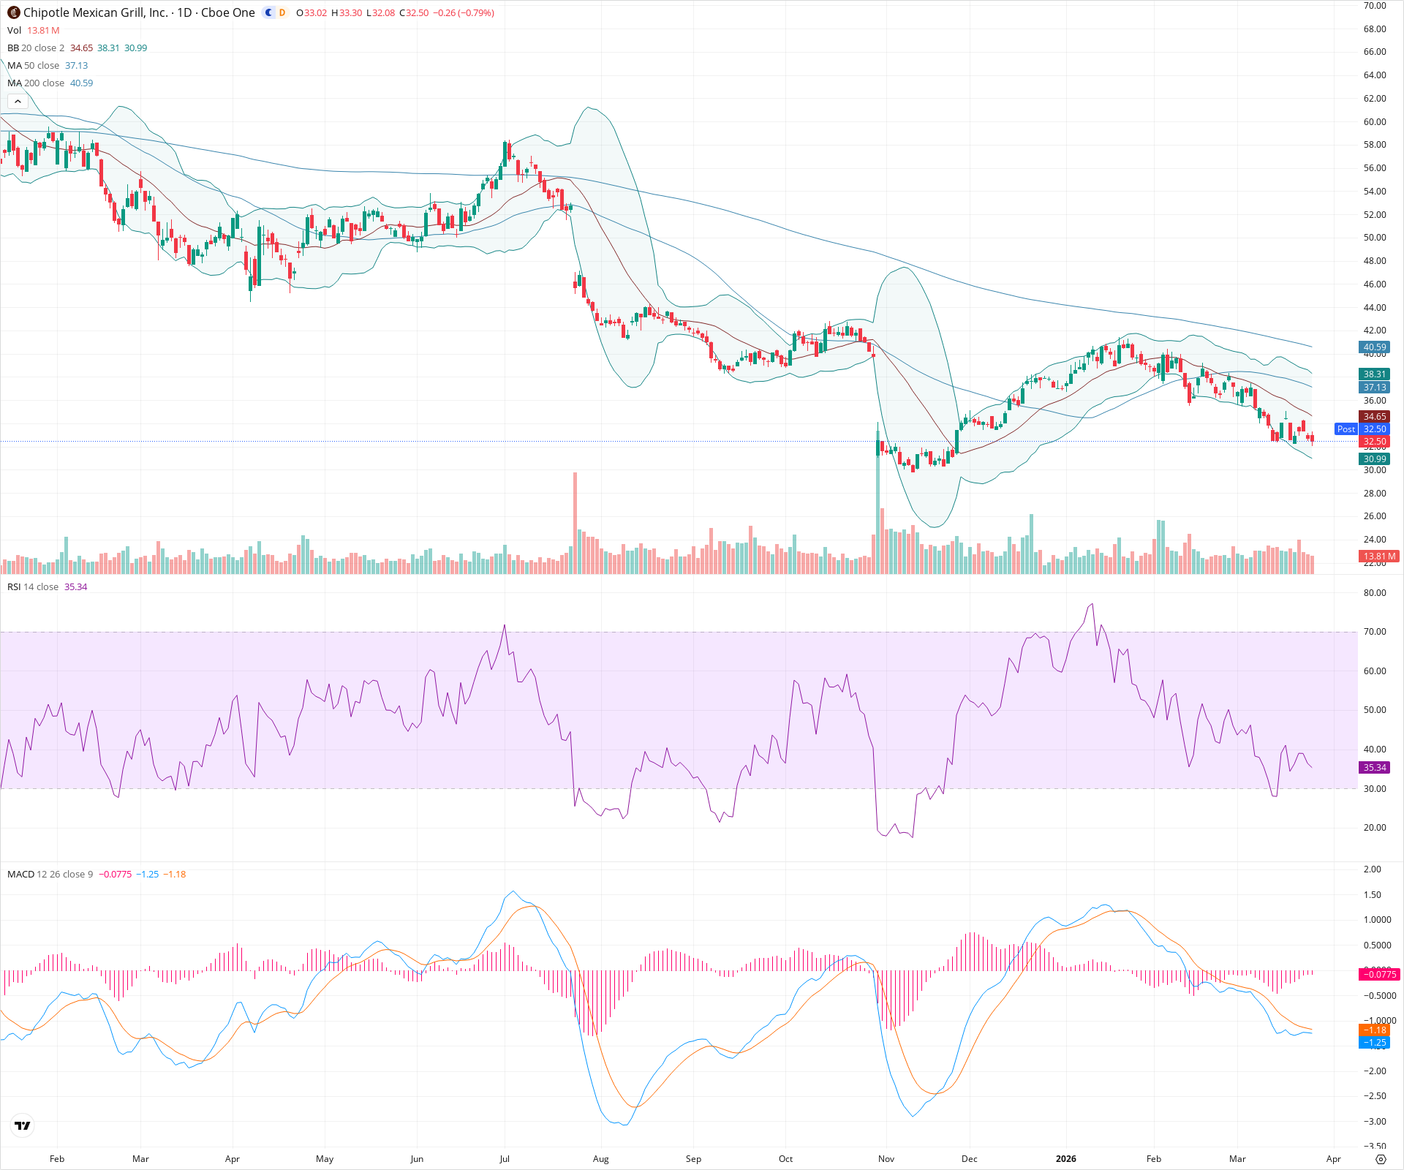Open the Cboe One data source icon
The height and width of the screenshot is (1170, 1404).
[x=269, y=12]
